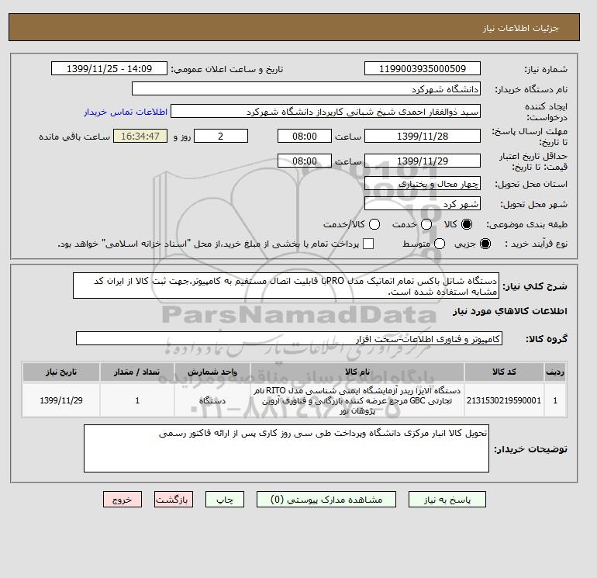Click the طبقه بندی موضوعی label

[527, 224]
